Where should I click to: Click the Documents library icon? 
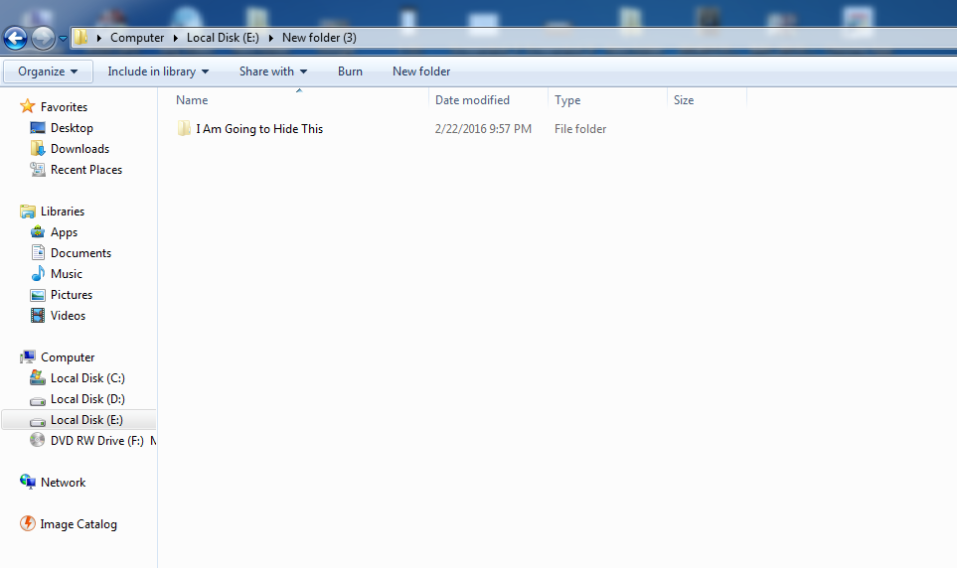click(x=38, y=252)
